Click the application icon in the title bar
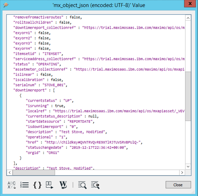 click(x=6, y=5)
